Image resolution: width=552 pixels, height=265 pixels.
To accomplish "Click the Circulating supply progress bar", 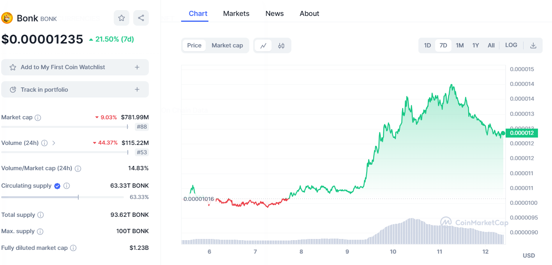I will 62,197.
